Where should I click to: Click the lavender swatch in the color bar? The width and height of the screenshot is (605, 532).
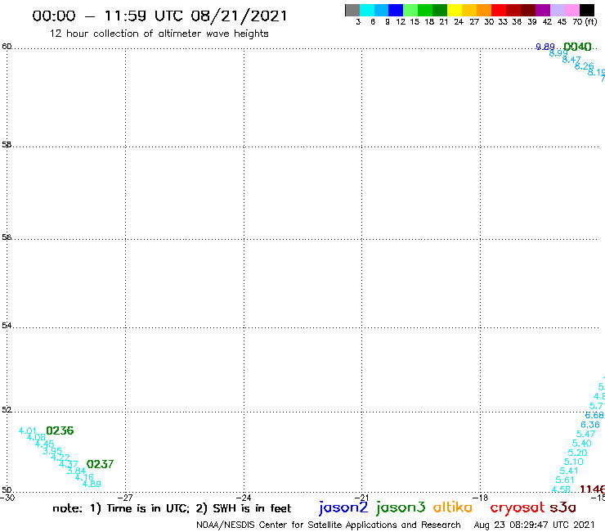tap(558, 10)
